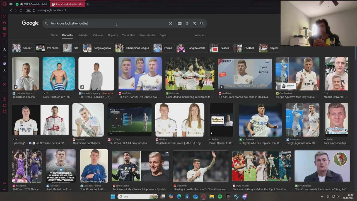Open Aria AI sidebar icon

4,49
